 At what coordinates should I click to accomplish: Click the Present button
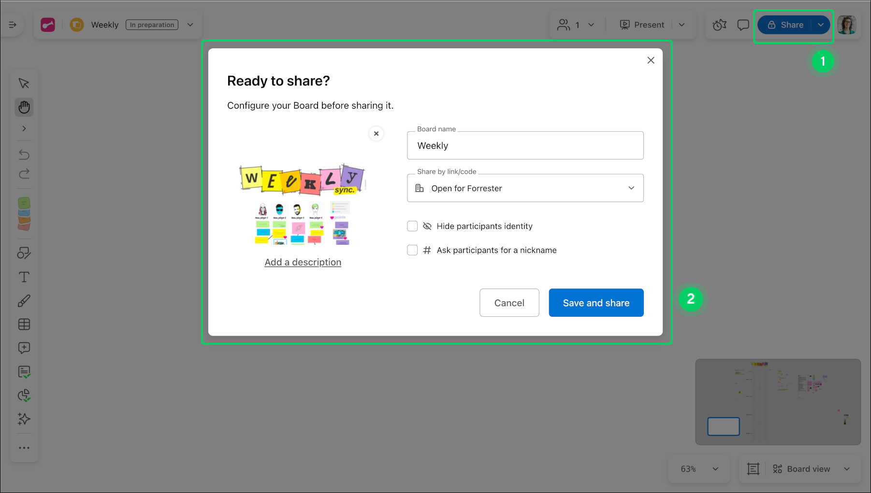click(642, 25)
